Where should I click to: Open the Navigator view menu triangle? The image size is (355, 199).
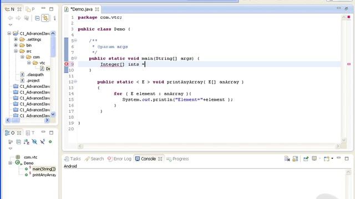click(11, 25)
